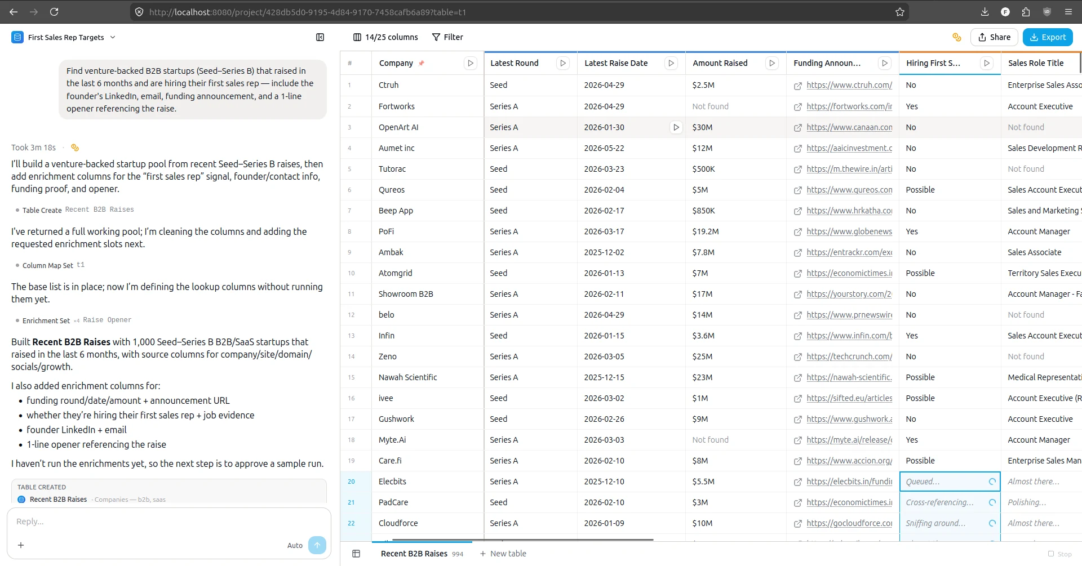The width and height of the screenshot is (1082, 566).
Task: Click the pin icon beside Company header
Action: point(421,63)
